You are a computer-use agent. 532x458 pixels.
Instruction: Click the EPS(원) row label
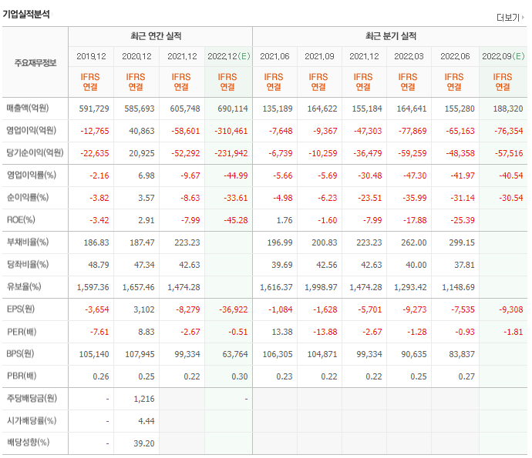click(21, 309)
